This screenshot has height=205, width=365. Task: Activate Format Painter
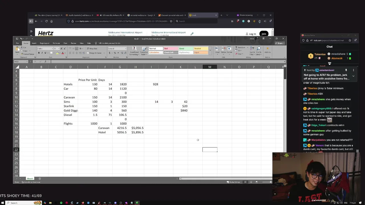click(27, 54)
